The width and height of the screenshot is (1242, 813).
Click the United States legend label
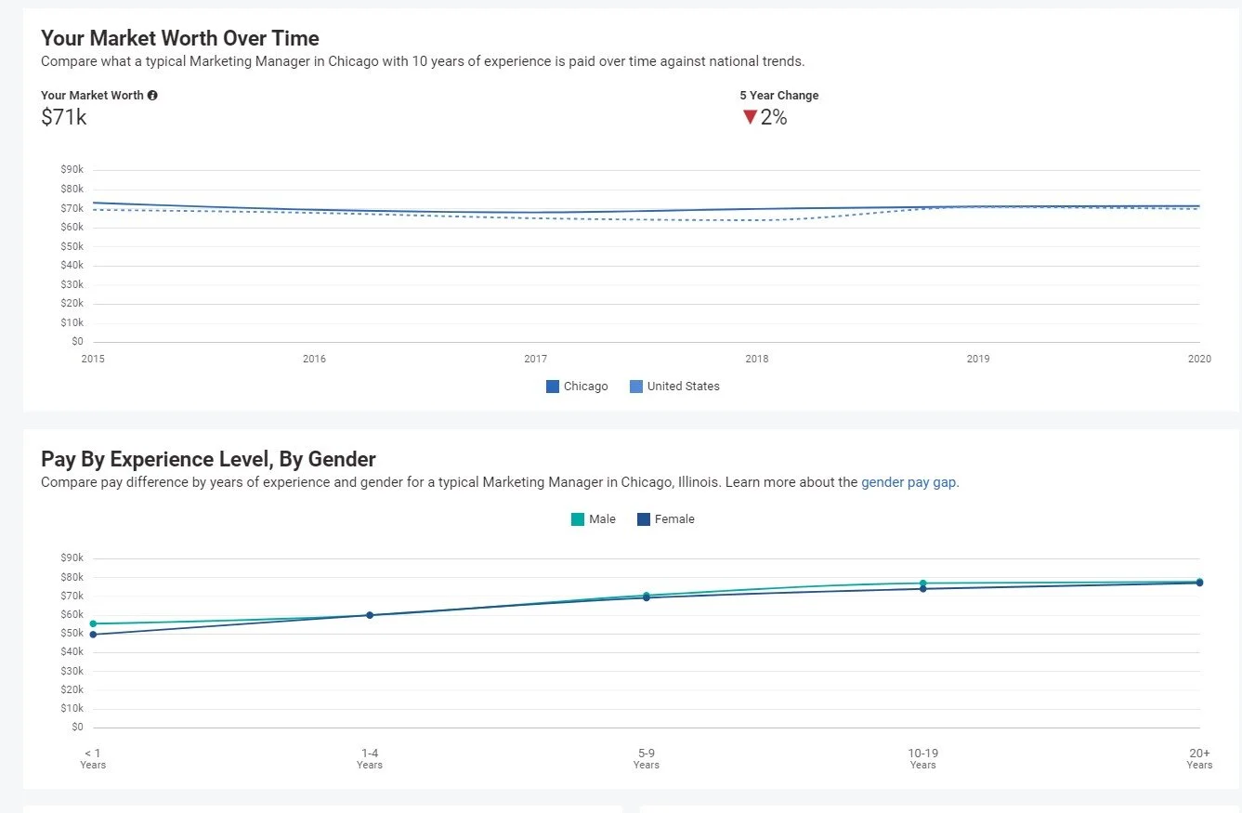coord(684,387)
